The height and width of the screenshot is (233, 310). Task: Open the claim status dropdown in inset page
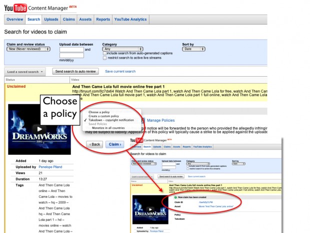coord(144,164)
